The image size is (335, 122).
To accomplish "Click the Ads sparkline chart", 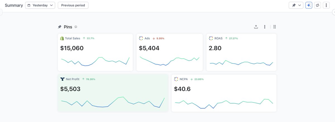I will coord(169,61).
